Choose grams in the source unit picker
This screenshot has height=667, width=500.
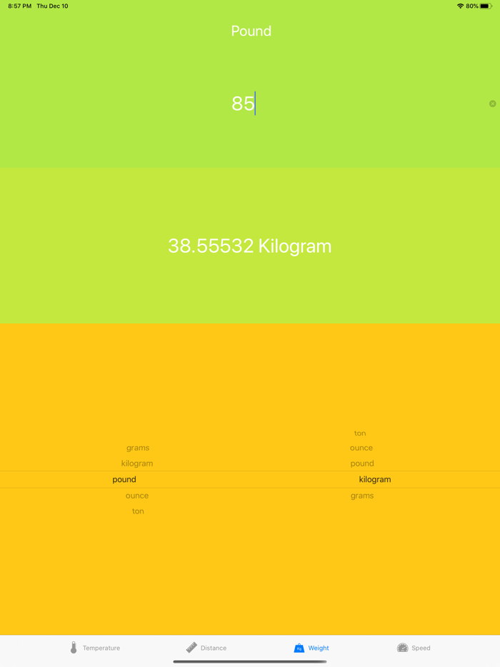[138, 448]
